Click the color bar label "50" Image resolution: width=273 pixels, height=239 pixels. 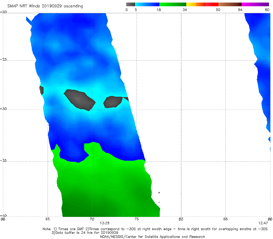coord(218,10)
